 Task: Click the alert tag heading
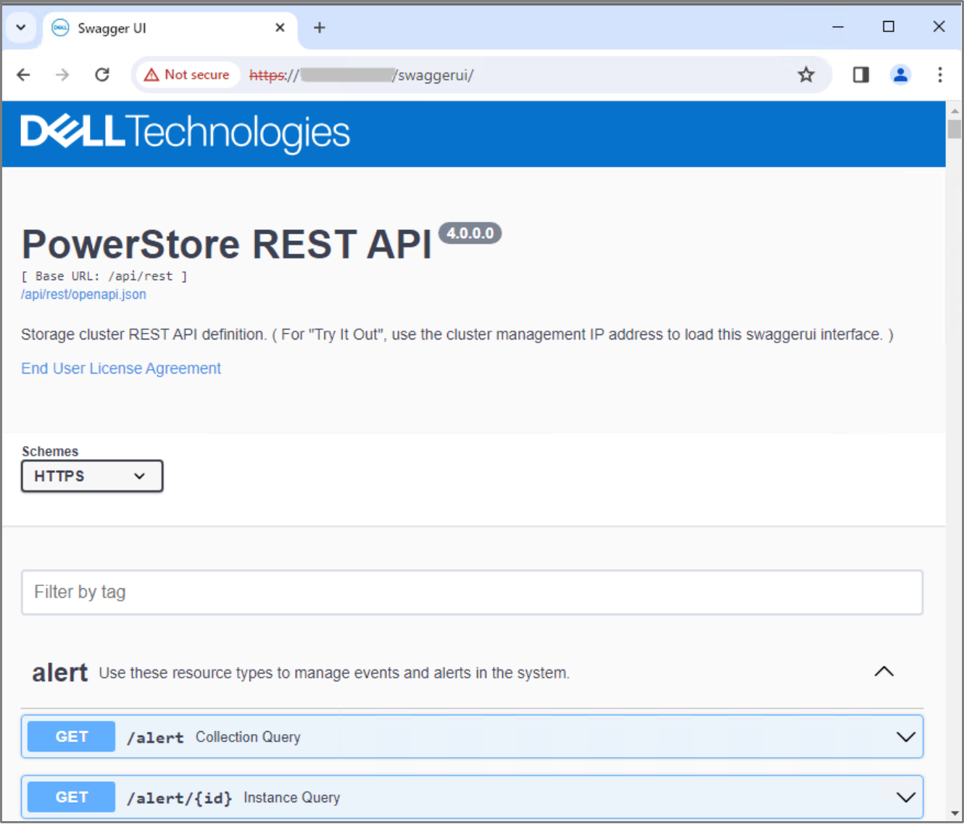point(59,672)
